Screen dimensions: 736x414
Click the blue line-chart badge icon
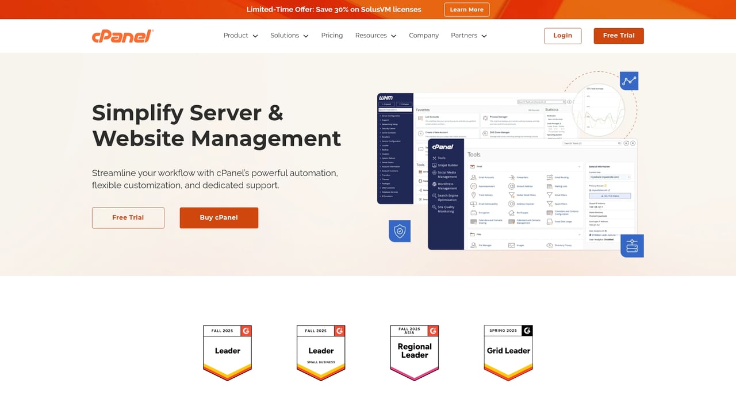pos(629,80)
